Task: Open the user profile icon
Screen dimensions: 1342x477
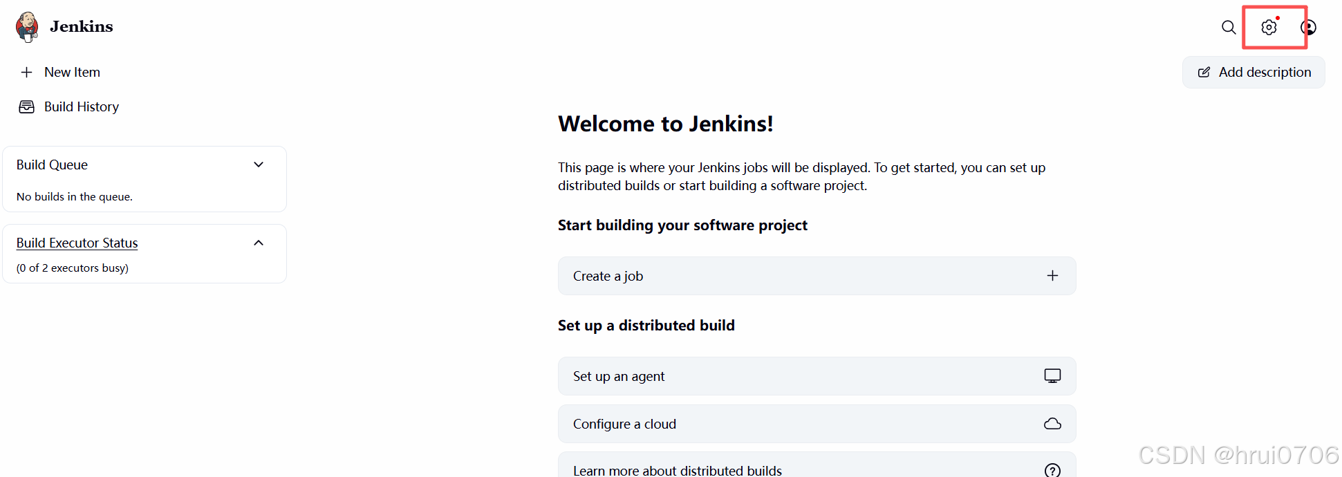Action: point(1308,27)
